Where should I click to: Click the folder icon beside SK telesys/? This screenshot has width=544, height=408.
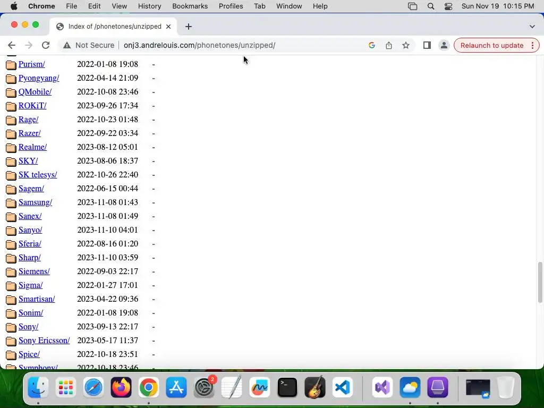(x=11, y=175)
